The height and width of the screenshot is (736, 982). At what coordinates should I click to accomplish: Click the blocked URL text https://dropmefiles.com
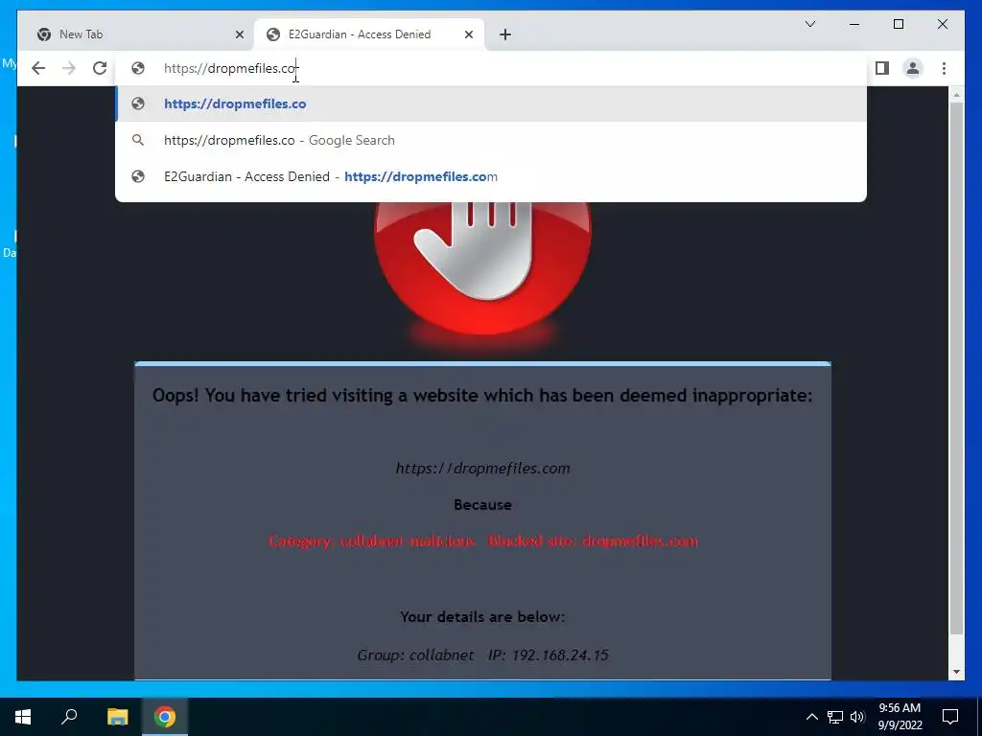483,468
